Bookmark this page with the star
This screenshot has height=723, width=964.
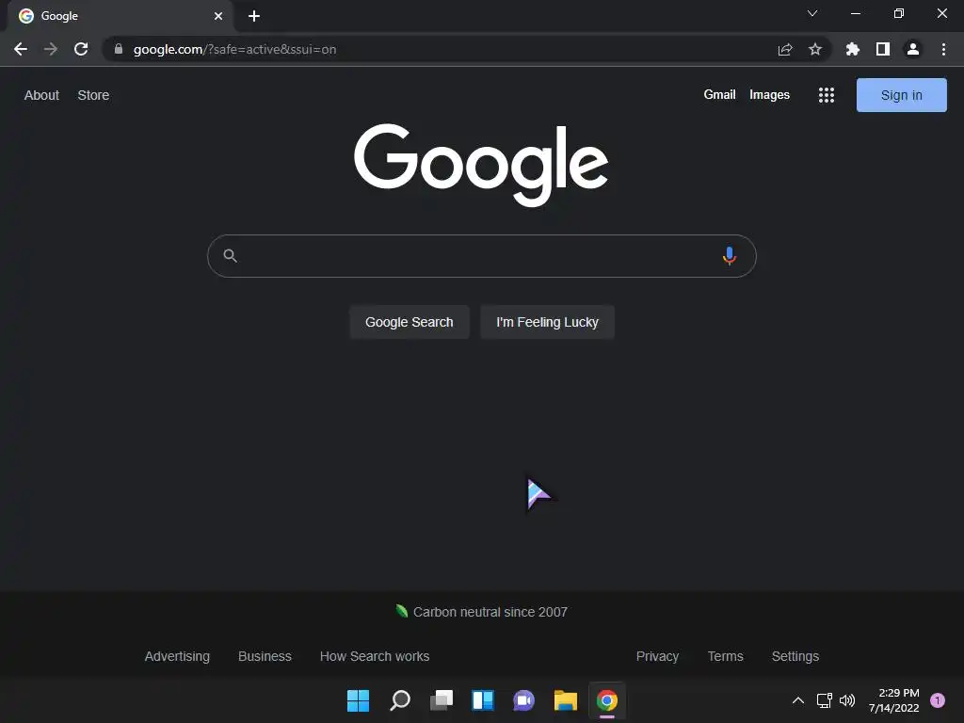point(815,49)
